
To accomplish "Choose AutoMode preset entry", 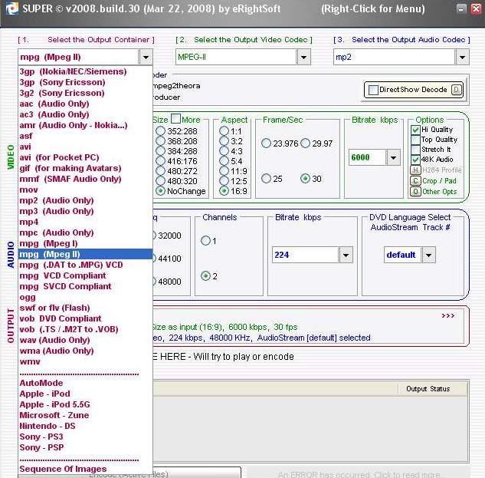I will tap(85, 383).
